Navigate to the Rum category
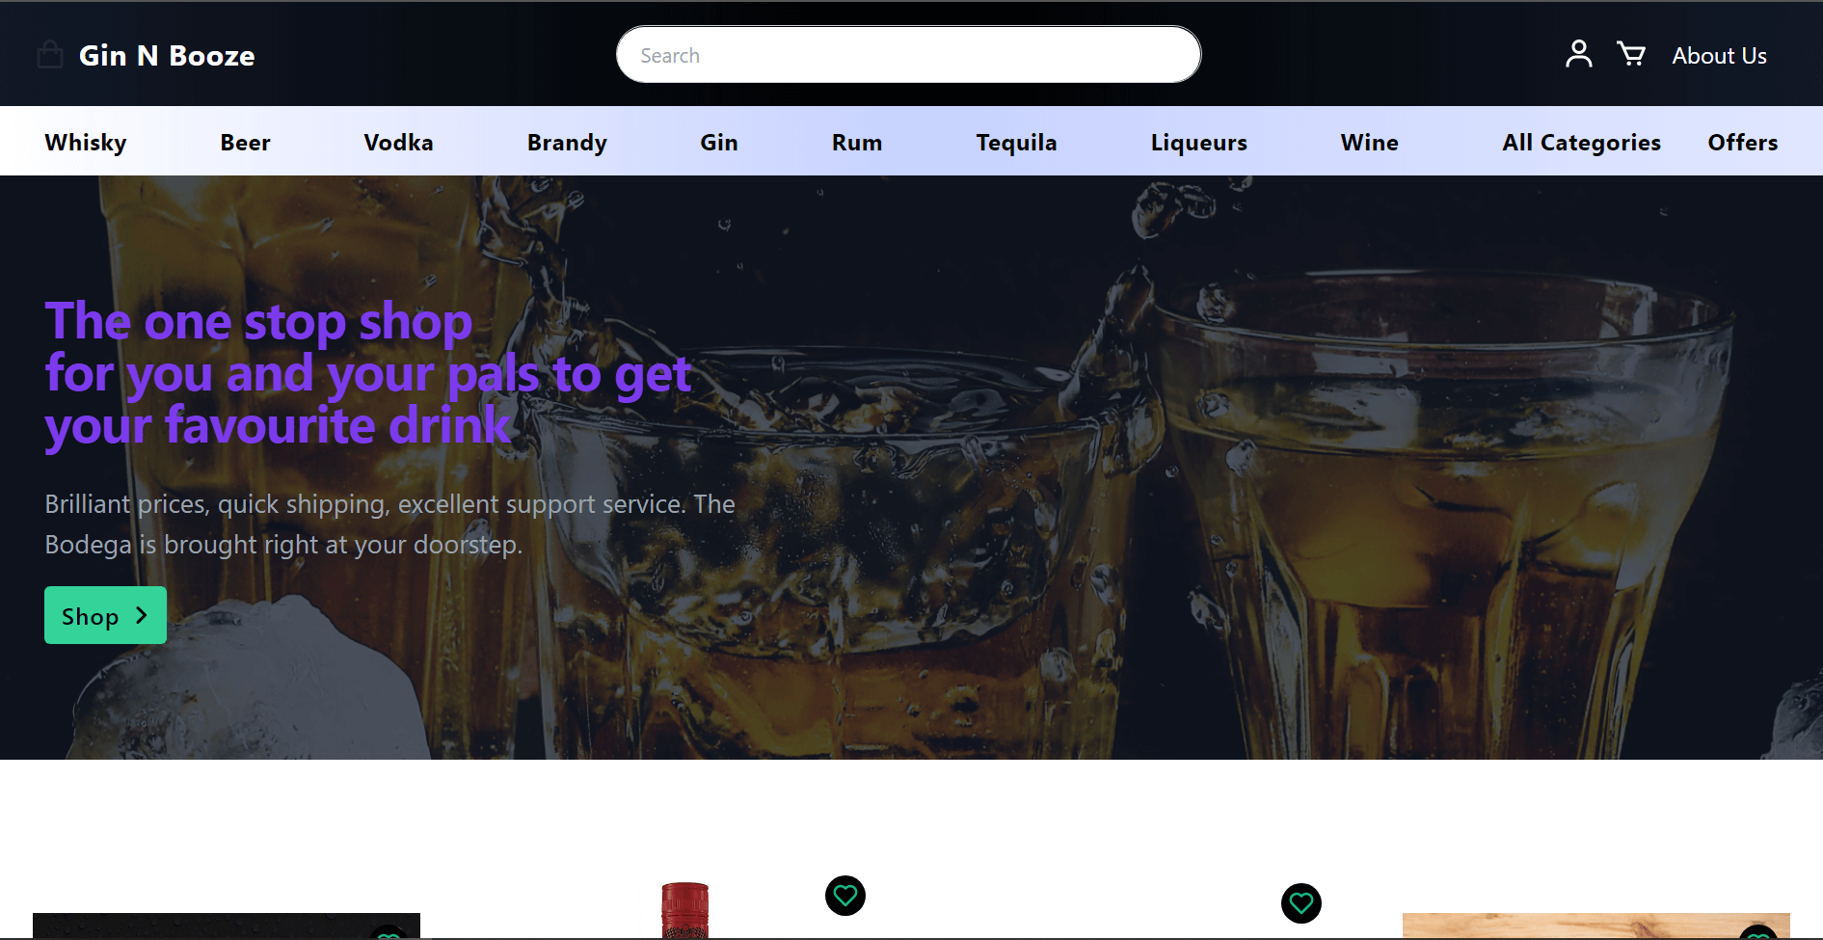Image resolution: width=1823 pixels, height=940 pixels. coord(856,143)
